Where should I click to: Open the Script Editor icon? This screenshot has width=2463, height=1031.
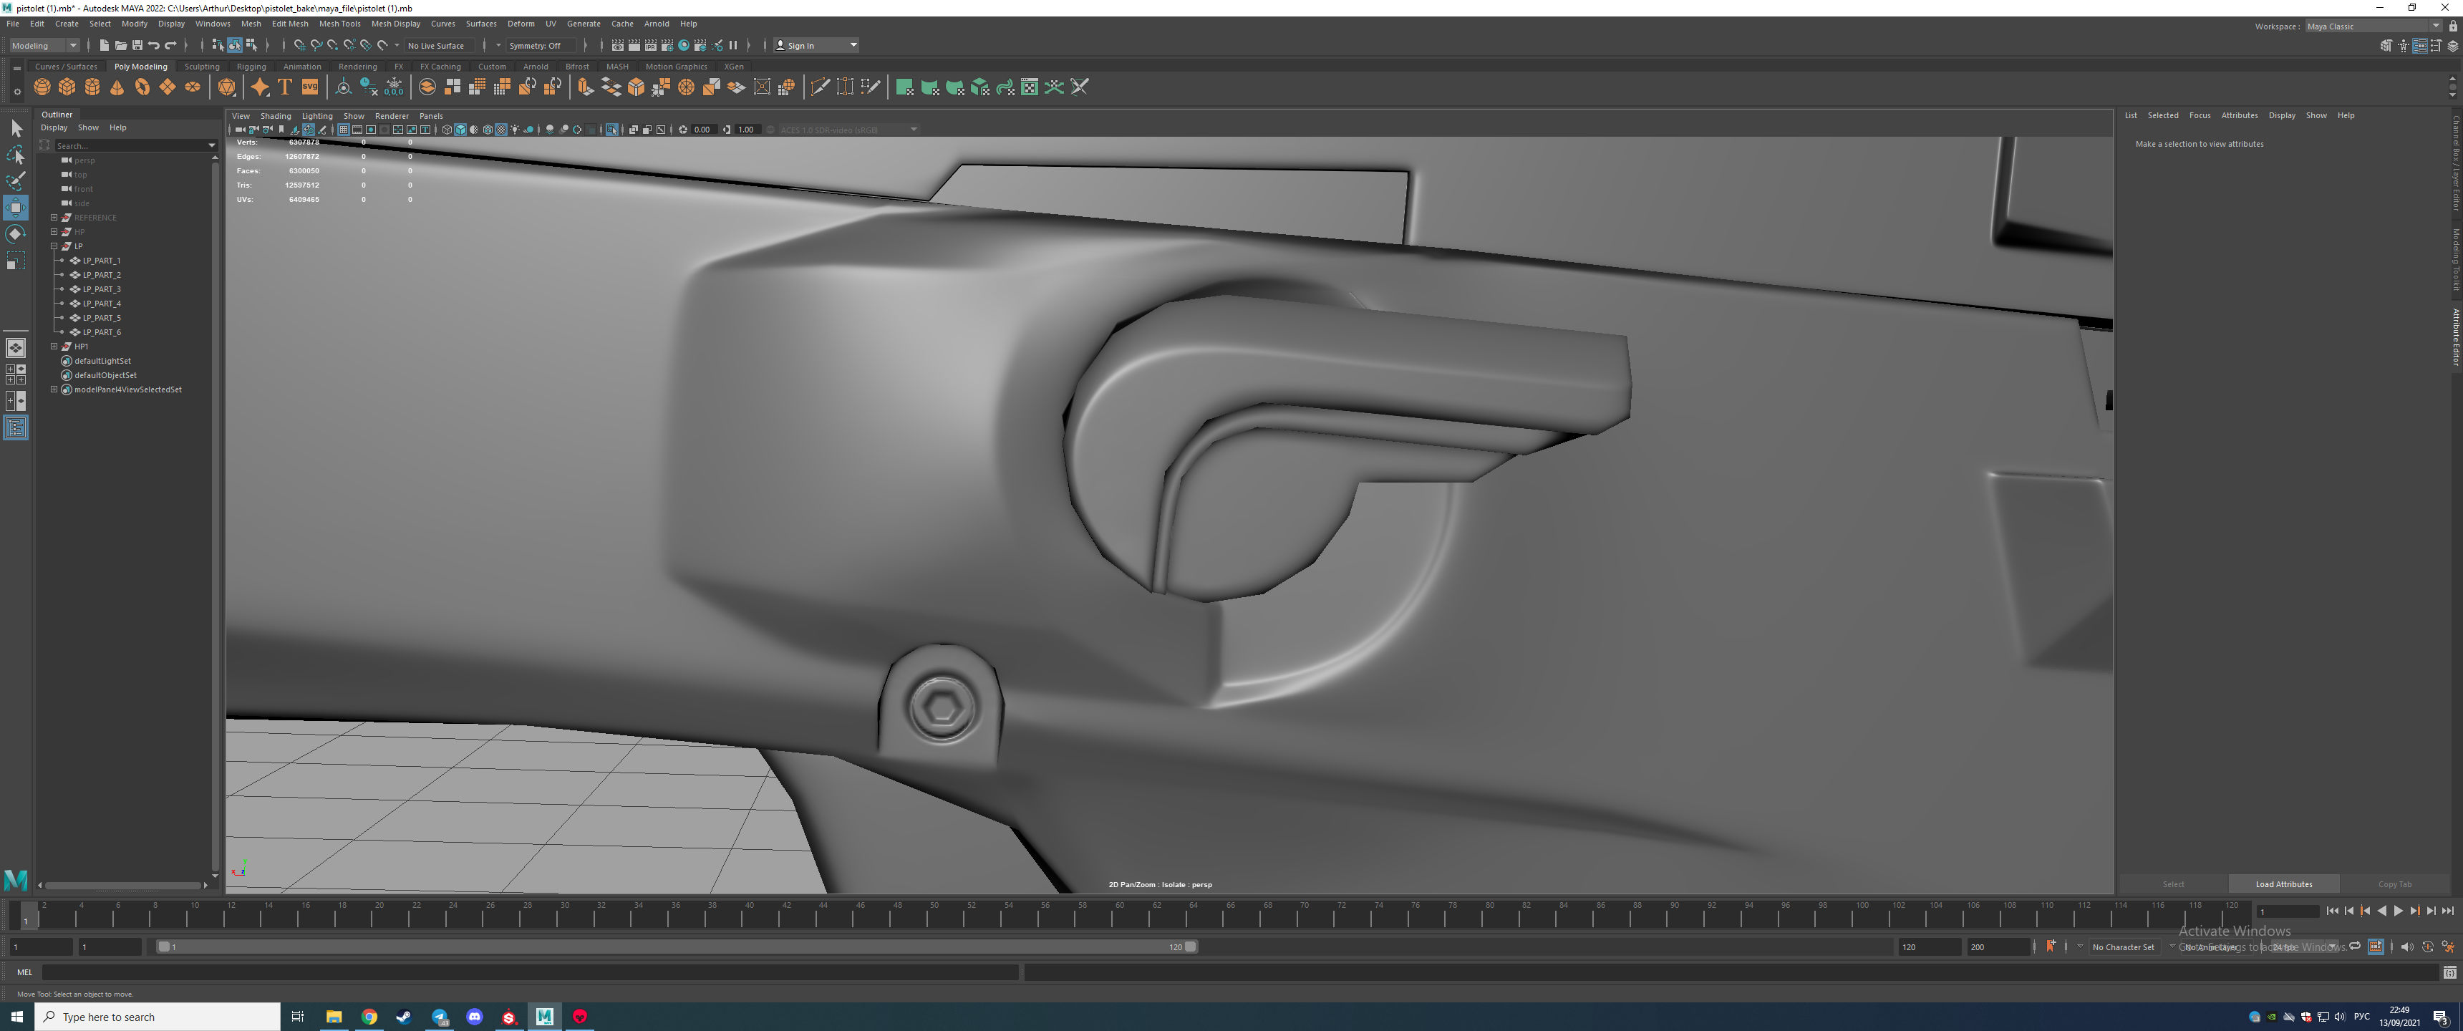point(2449,973)
